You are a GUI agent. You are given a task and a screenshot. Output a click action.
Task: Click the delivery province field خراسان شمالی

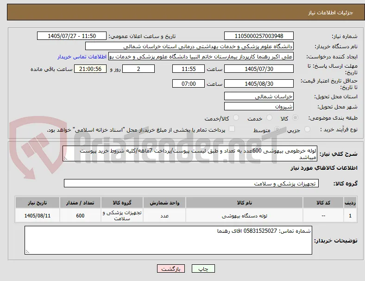258,96
